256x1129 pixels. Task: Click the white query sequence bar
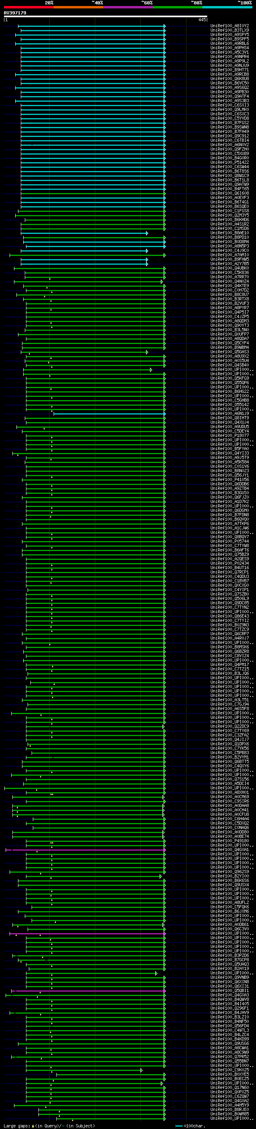106,17
